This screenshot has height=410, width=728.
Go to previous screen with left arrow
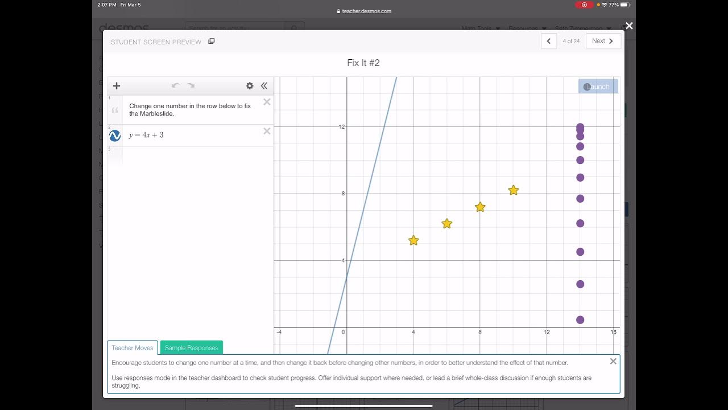click(549, 41)
